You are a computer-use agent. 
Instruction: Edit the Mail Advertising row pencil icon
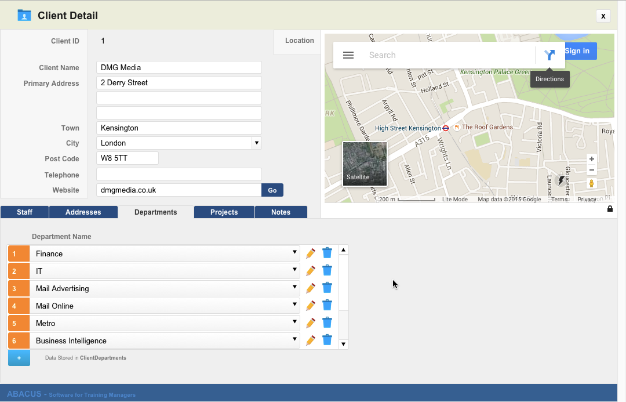pos(311,288)
